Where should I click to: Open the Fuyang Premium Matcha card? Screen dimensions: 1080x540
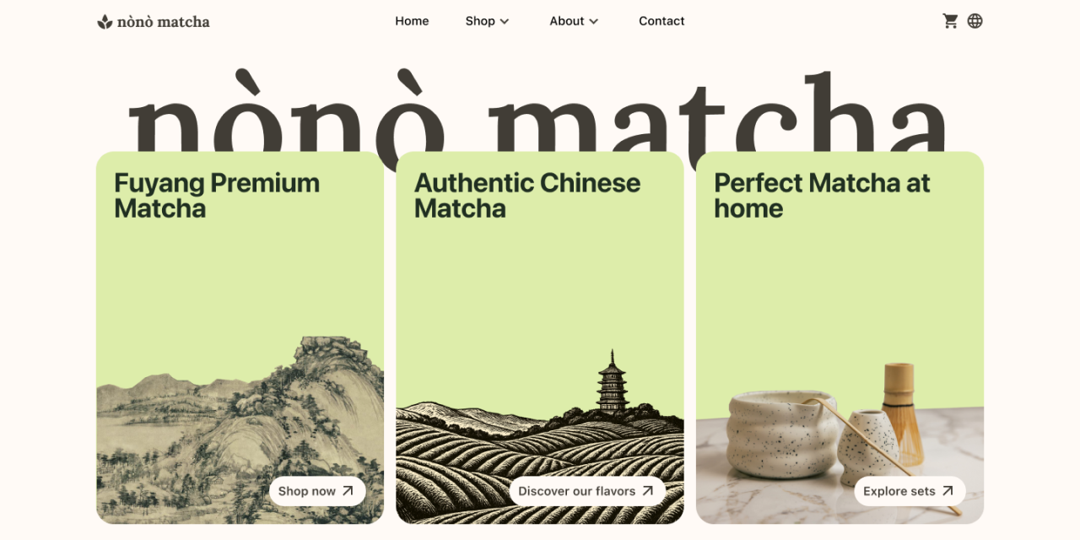click(240, 337)
